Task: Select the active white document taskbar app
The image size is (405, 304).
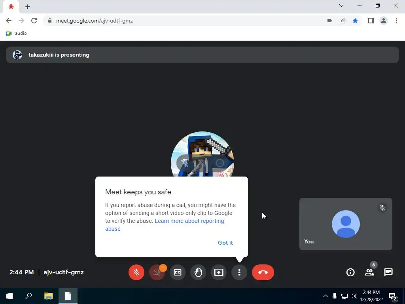Action: point(68,296)
